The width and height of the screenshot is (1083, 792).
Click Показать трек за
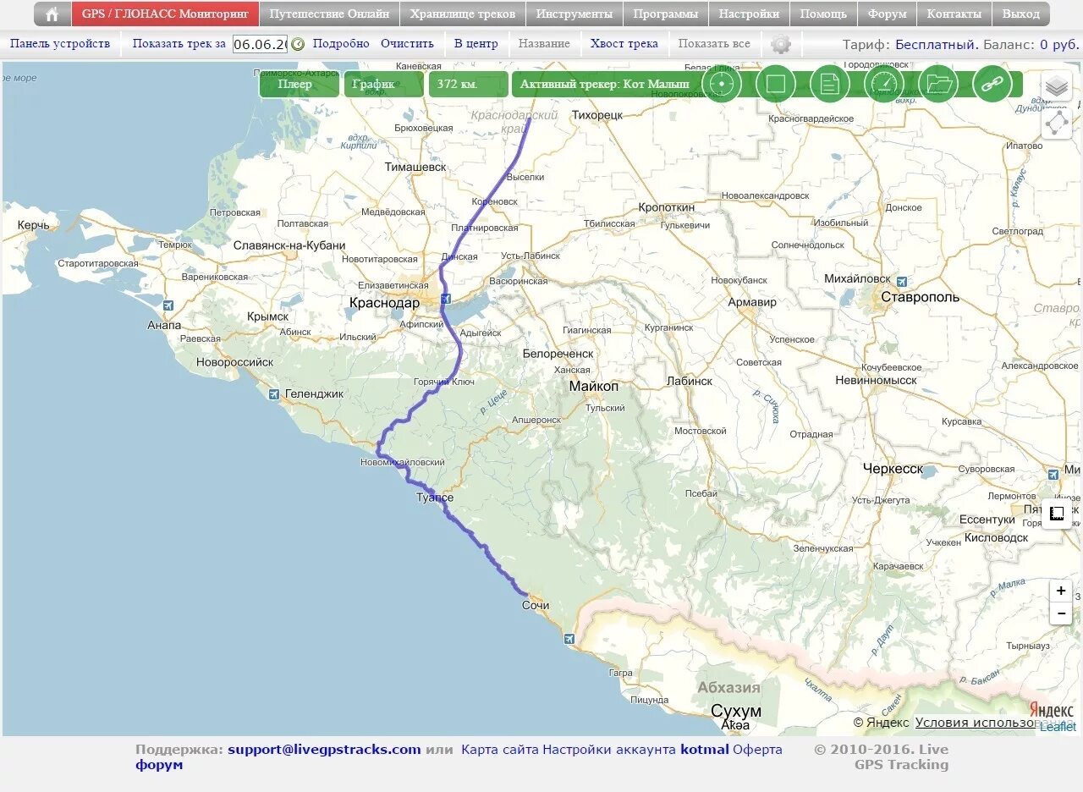[179, 43]
